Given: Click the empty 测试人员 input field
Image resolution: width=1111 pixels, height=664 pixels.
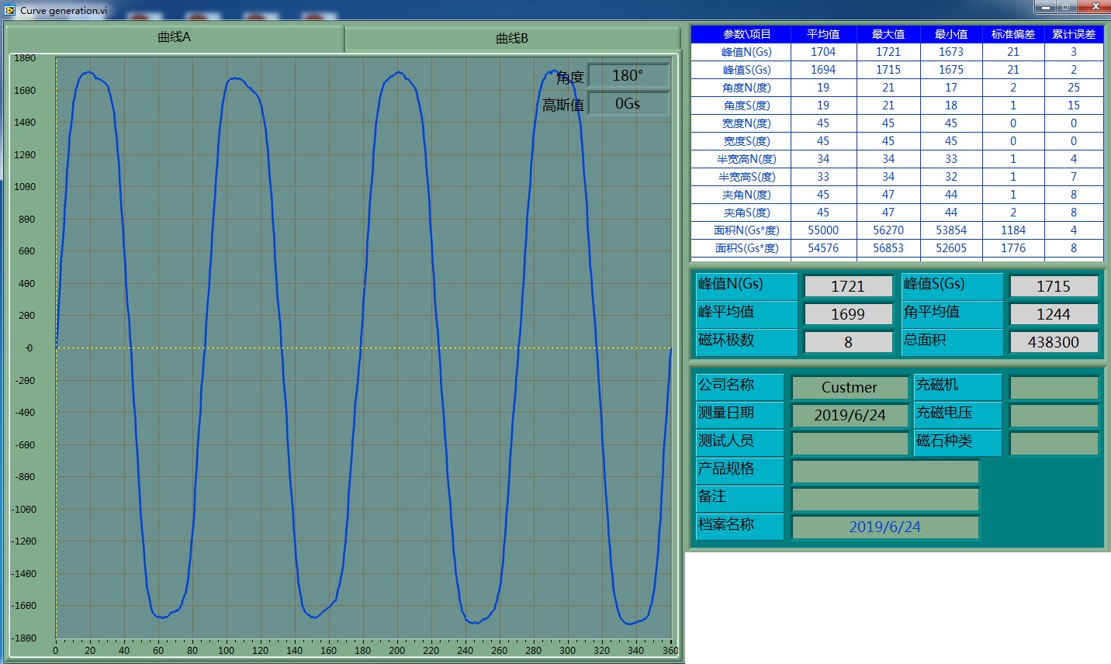Looking at the screenshot, I should tap(850, 443).
